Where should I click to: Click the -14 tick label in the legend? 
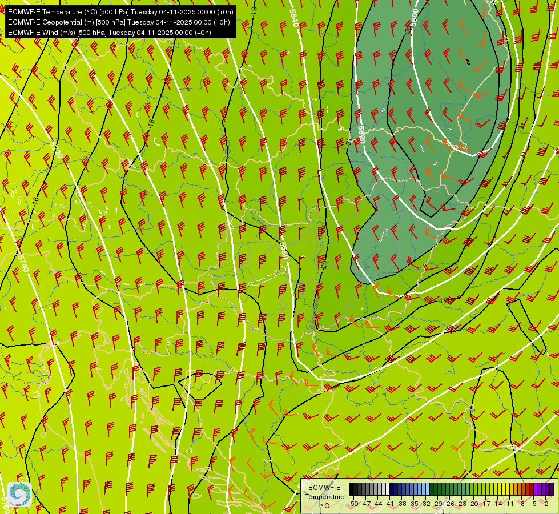497,504
